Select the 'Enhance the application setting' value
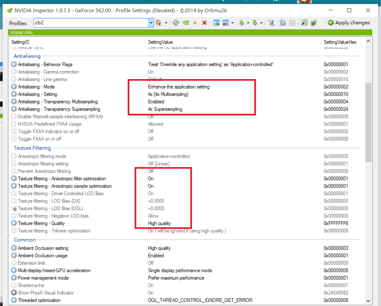 click(x=179, y=87)
